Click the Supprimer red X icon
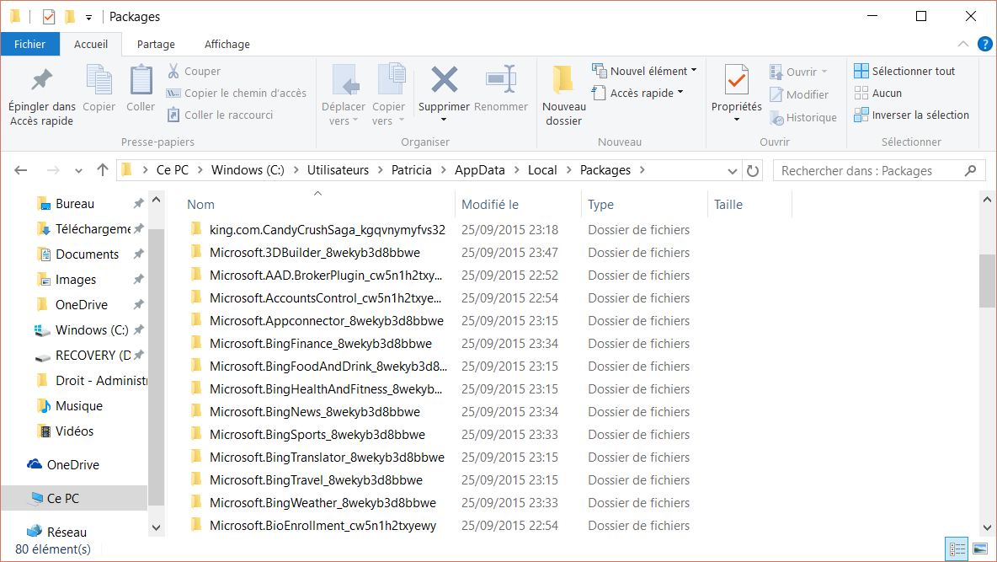 (x=444, y=80)
